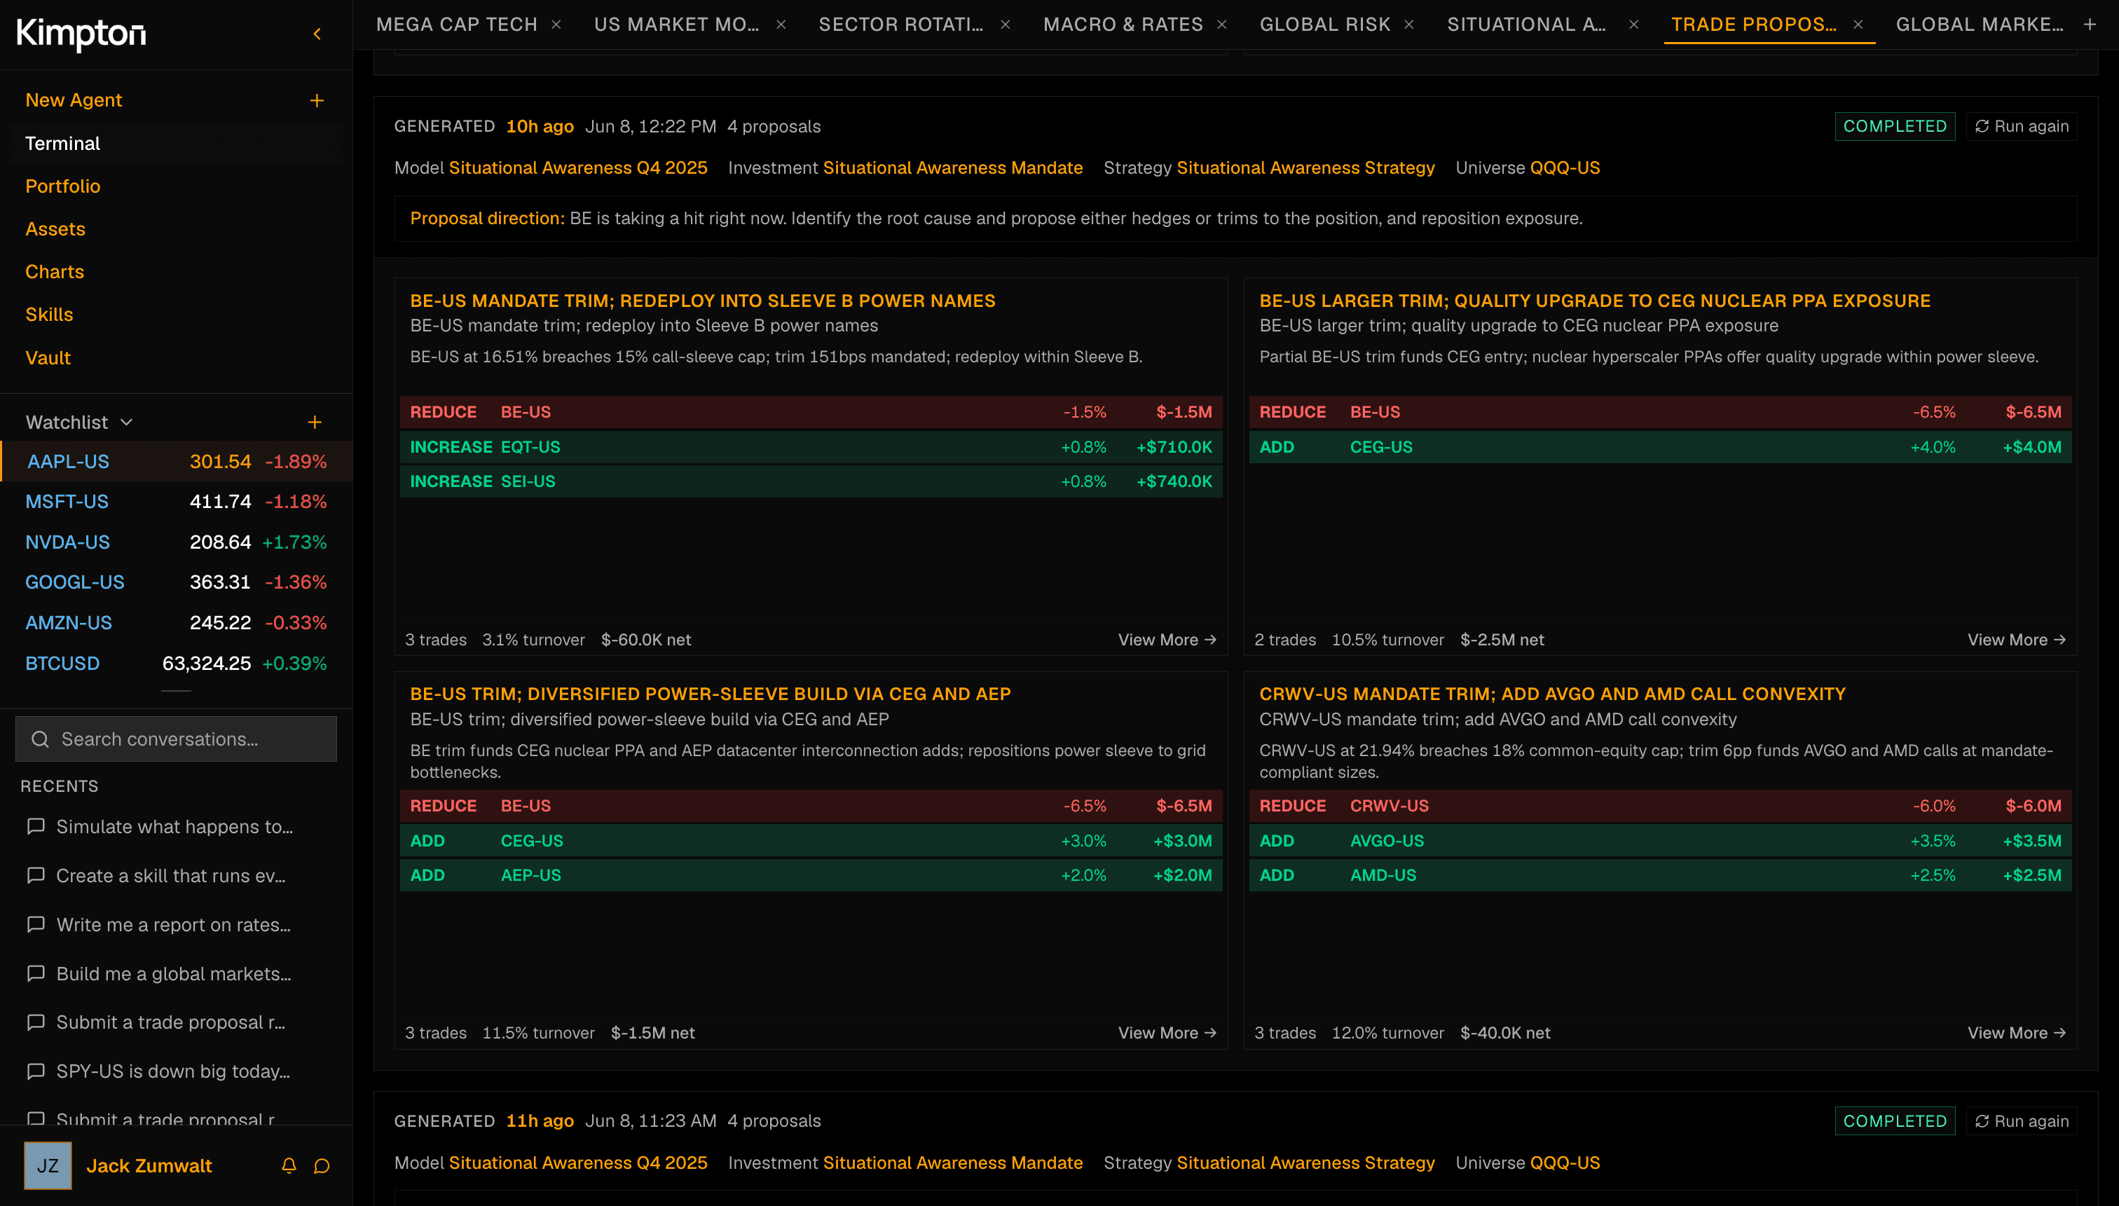Select AMZN-US in the watchlist

click(x=177, y=623)
